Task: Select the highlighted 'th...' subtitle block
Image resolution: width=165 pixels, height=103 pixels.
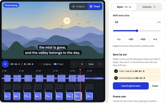Action: point(78,96)
